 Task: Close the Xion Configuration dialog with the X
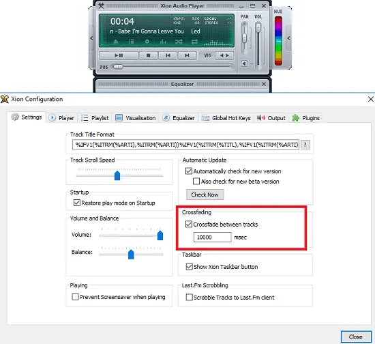coord(371,99)
